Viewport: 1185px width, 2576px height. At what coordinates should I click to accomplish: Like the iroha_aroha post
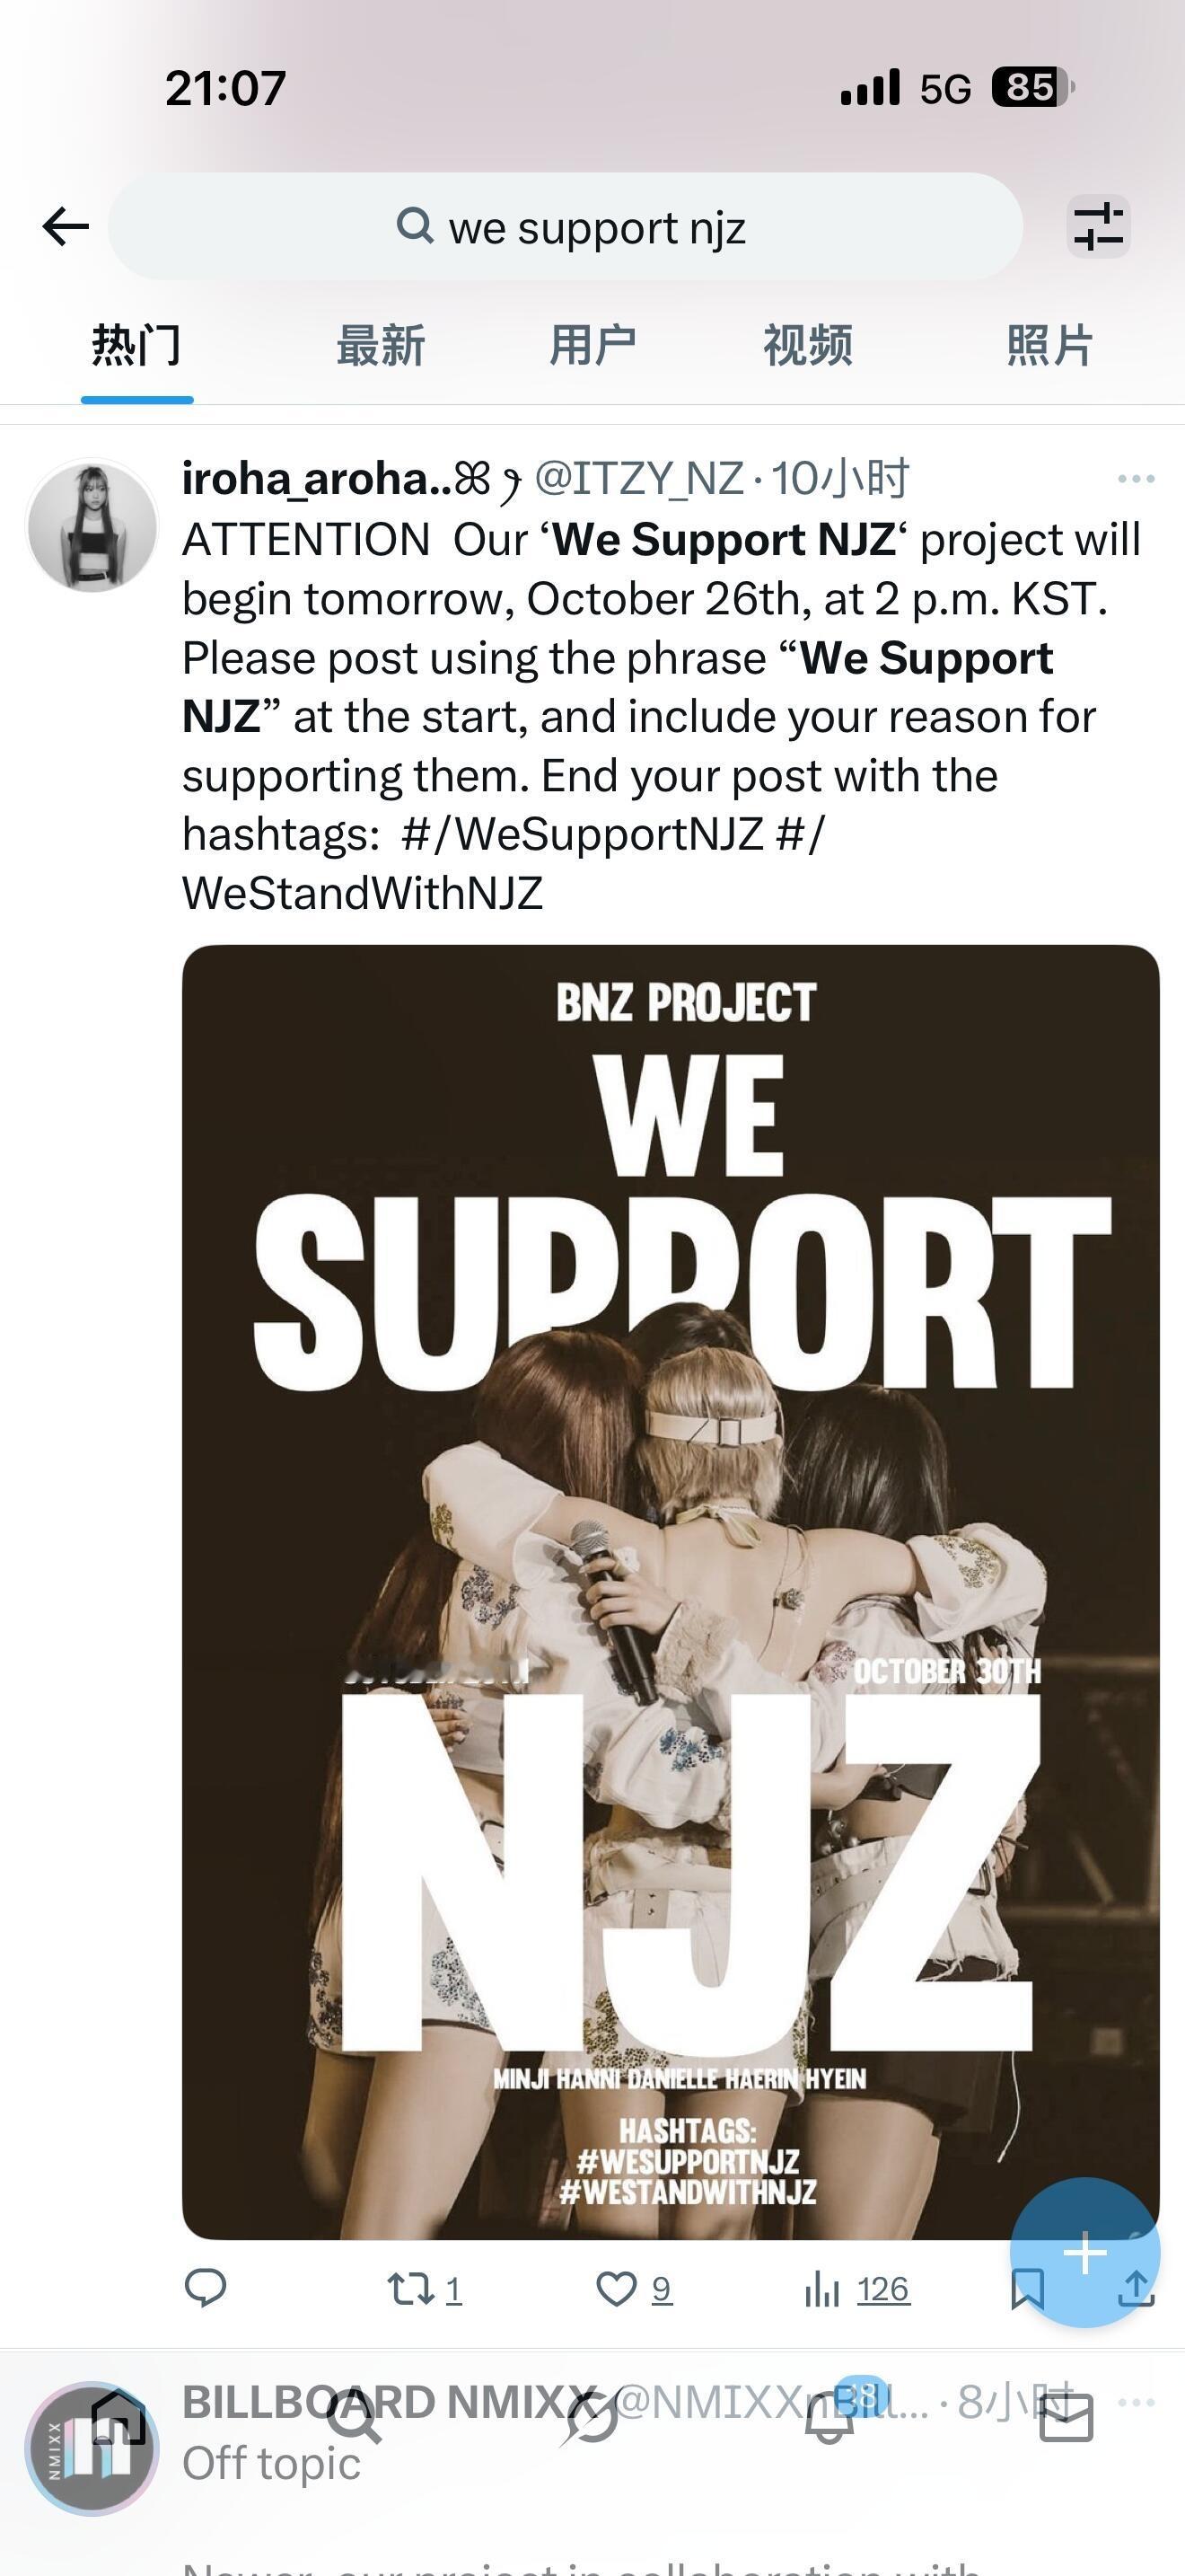(x=617, y=2288)
